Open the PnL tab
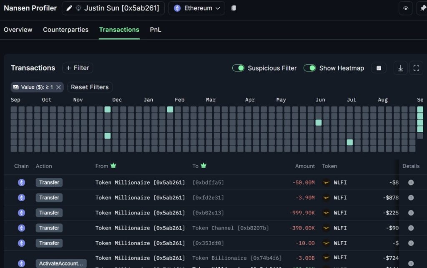The image size is (427, 268). (156, 30)
